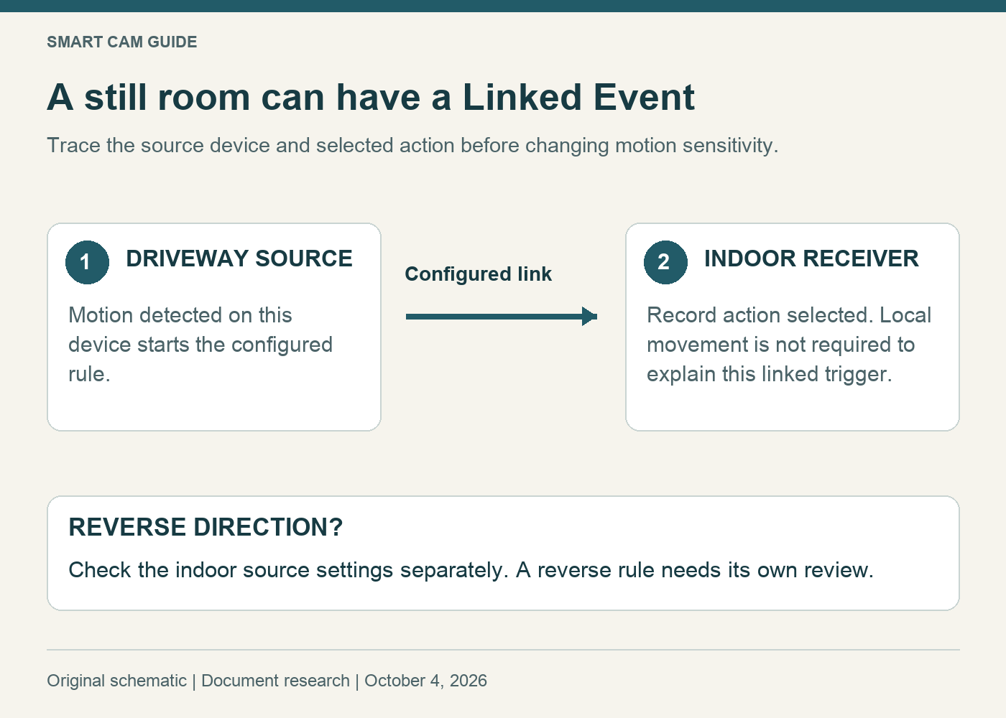Click the 'DRIVEWAY SOURCE' heading

[239, 258]
